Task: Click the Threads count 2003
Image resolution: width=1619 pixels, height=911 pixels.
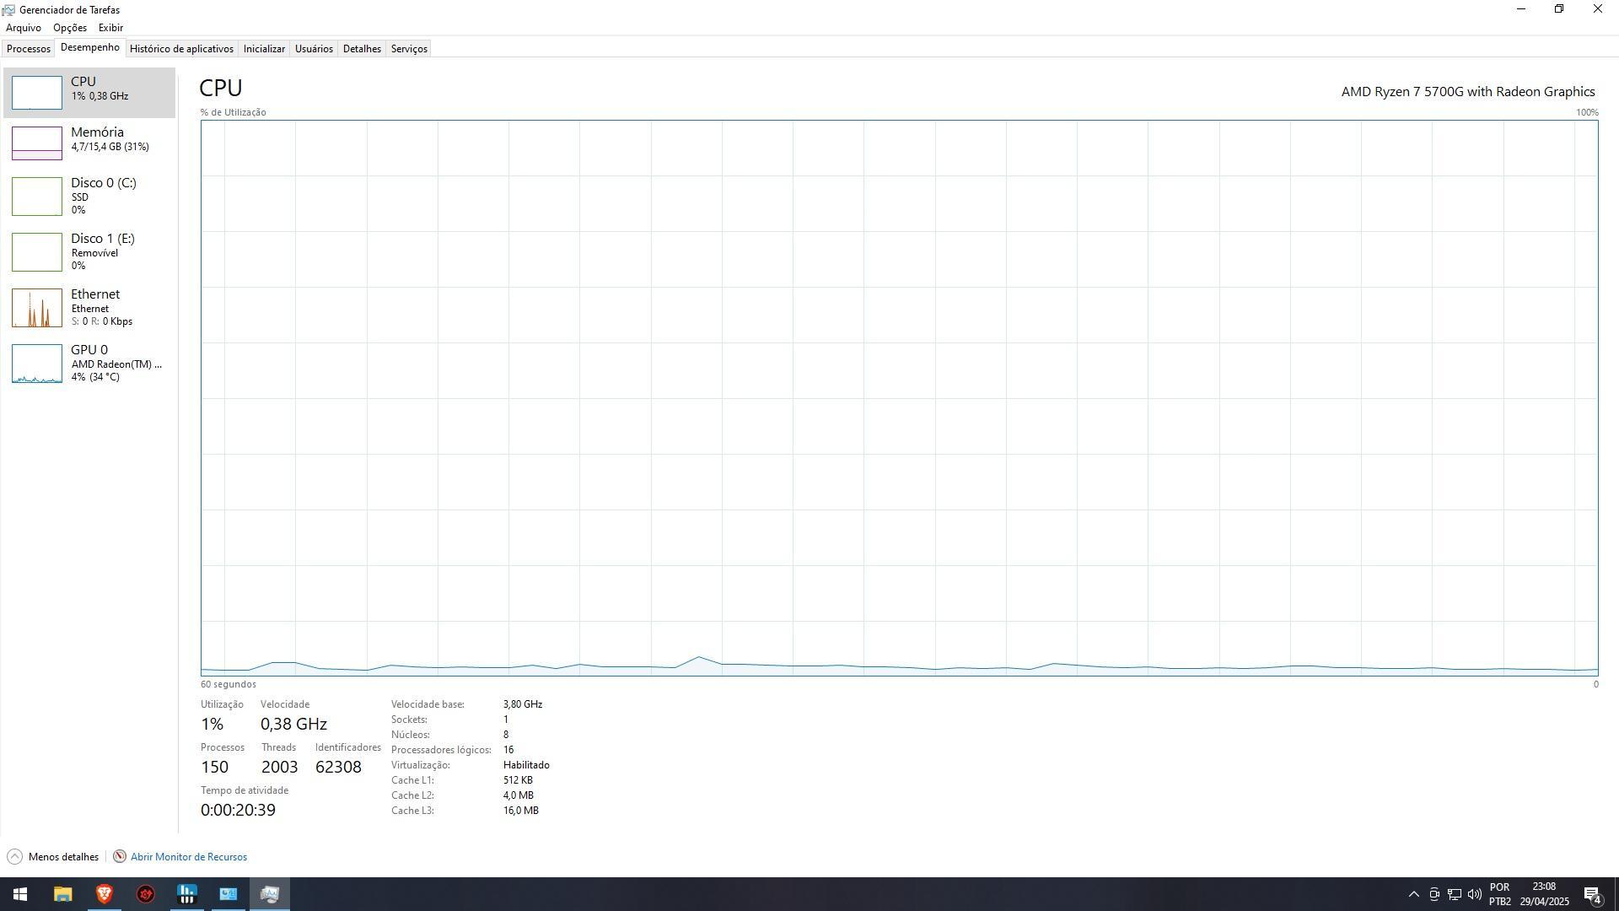Action: pos(279,768)
